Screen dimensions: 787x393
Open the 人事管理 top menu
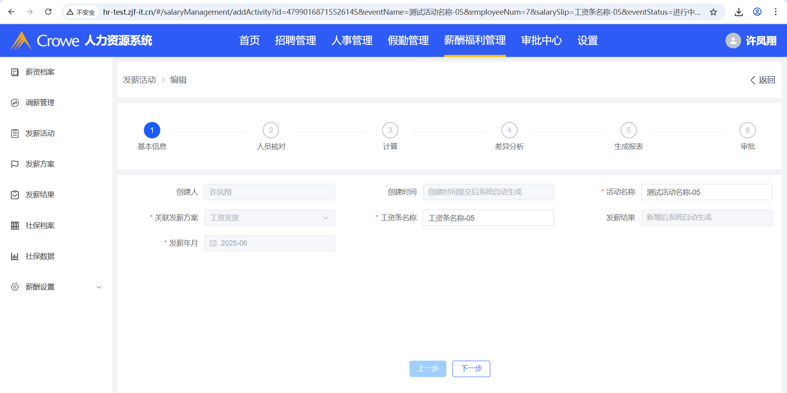click(x=352, y=41)
